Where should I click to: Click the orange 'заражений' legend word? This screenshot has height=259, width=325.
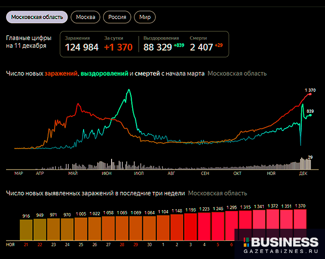coord(62,74)
